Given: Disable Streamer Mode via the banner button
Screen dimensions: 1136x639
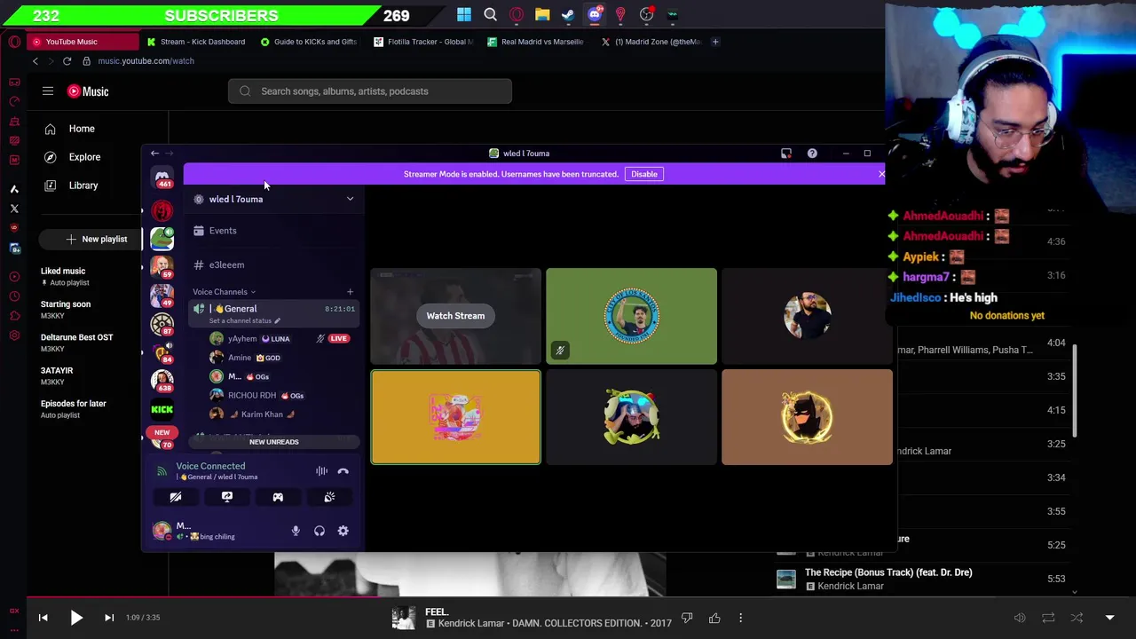Looking at the screenshot, I should tap(644, 174).
